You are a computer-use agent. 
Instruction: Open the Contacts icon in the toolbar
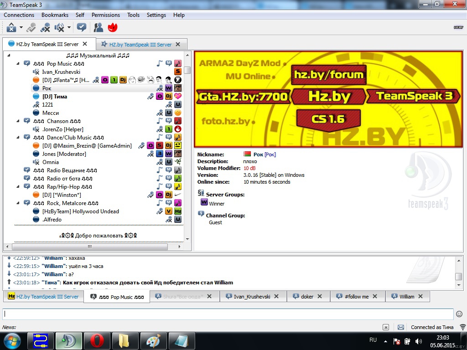click(x=99, y=28)
